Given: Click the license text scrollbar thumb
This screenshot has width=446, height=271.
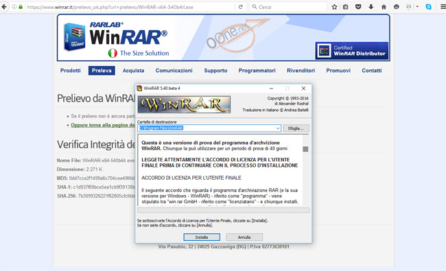Looking at the screenshot, I should tap(305, 149).
